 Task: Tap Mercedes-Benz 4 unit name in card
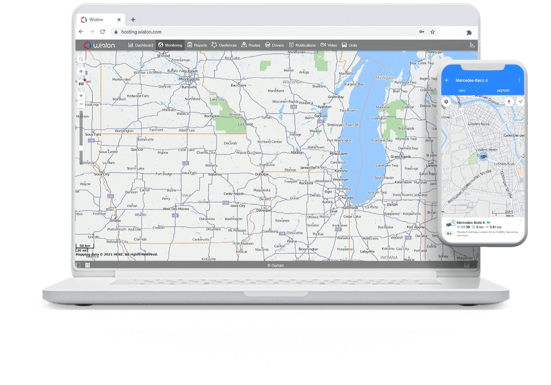point(471,222)
